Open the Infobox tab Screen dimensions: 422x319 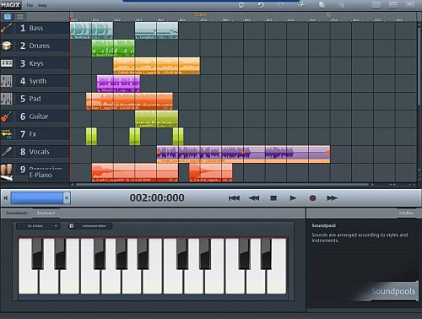coord(406,213)
